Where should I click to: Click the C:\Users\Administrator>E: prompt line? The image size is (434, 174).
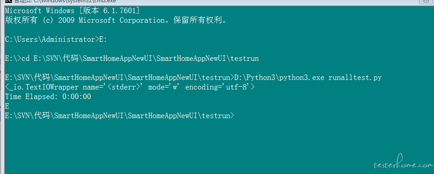tap(56, 40)
